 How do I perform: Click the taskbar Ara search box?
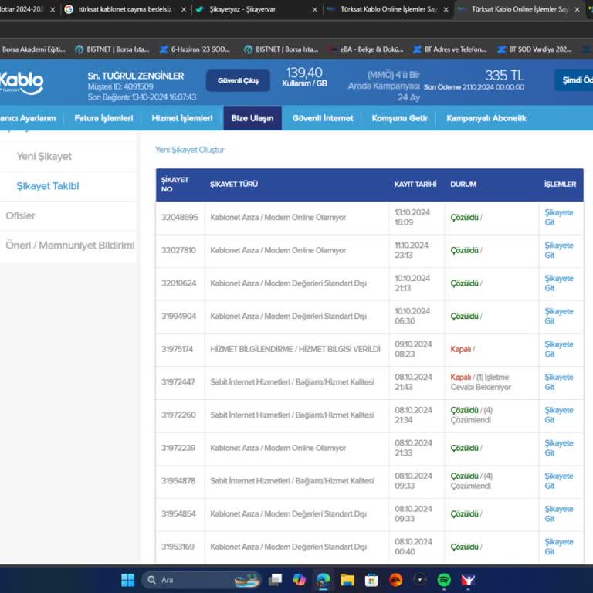202,580
